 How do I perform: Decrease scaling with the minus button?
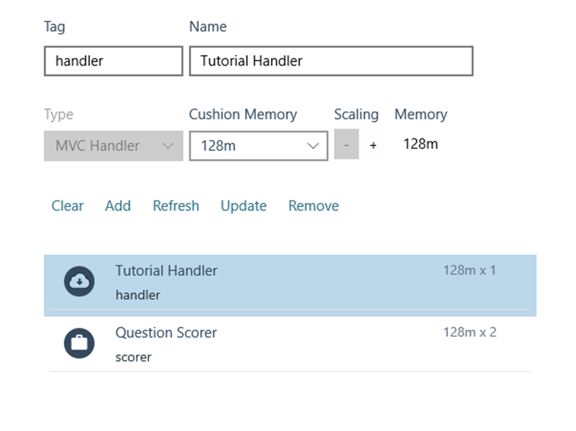pyautogui.click(x=346, y=144)
